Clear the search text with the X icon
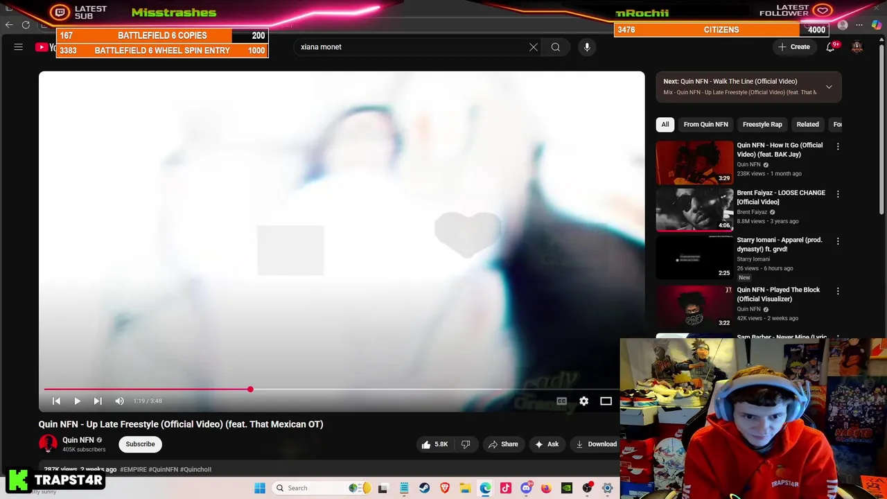 point(534,47)
